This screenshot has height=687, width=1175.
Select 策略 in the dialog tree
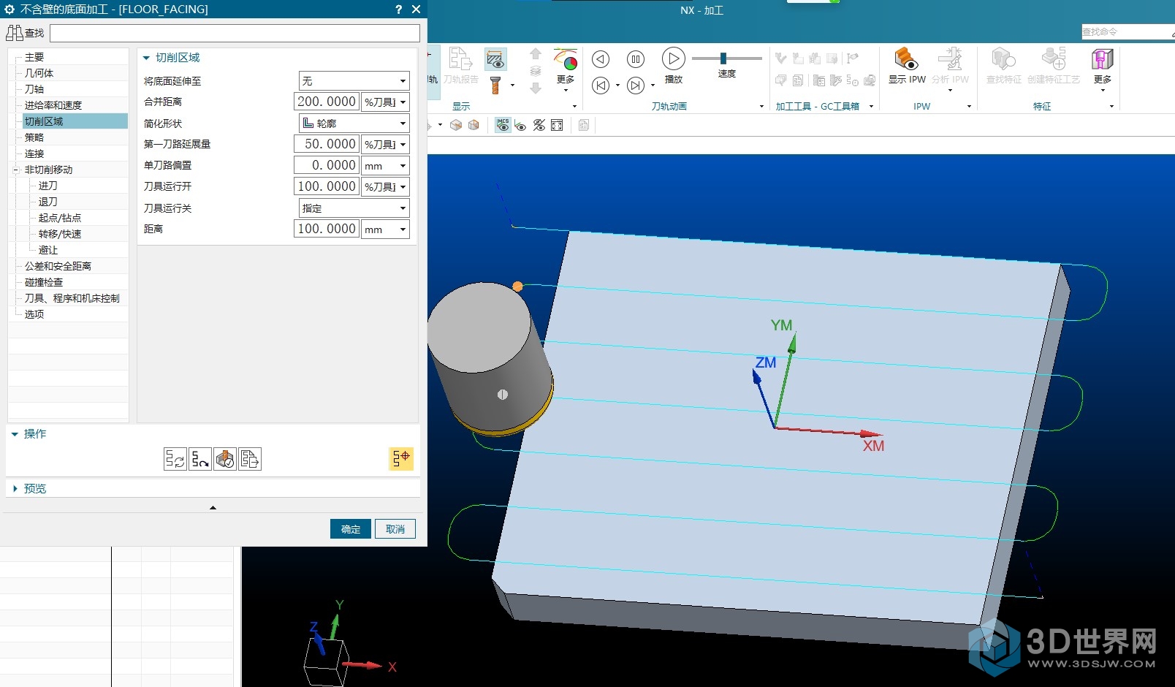34,137
